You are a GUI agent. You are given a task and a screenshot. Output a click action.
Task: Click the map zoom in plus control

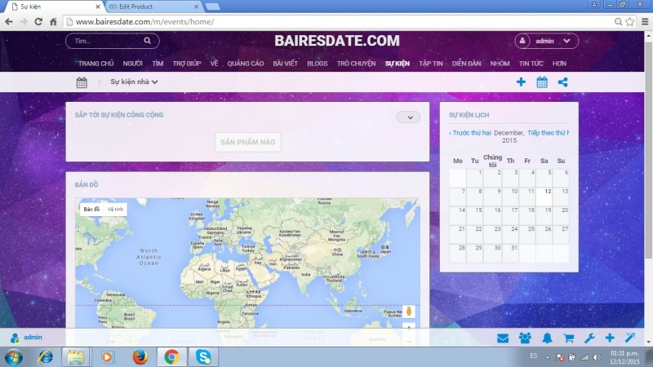pyautogui.click(x=409, y=327)
